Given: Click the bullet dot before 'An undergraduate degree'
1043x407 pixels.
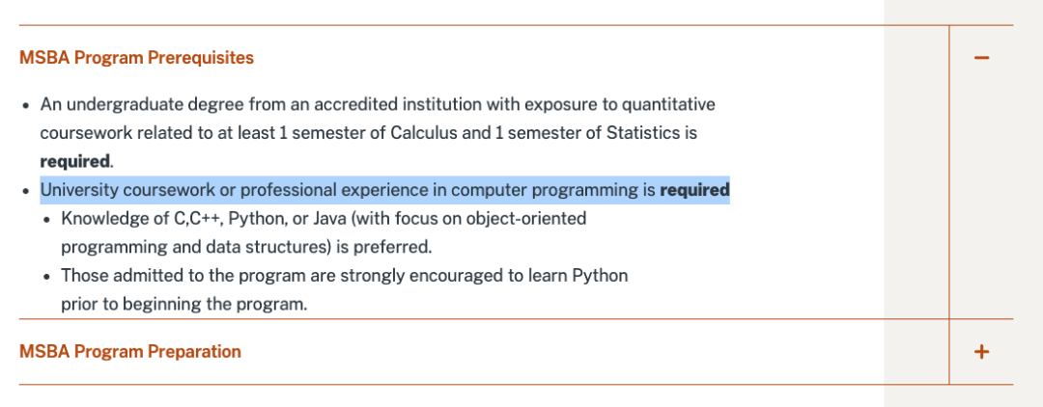Looking at the screenshot, I should click(26, 106).
